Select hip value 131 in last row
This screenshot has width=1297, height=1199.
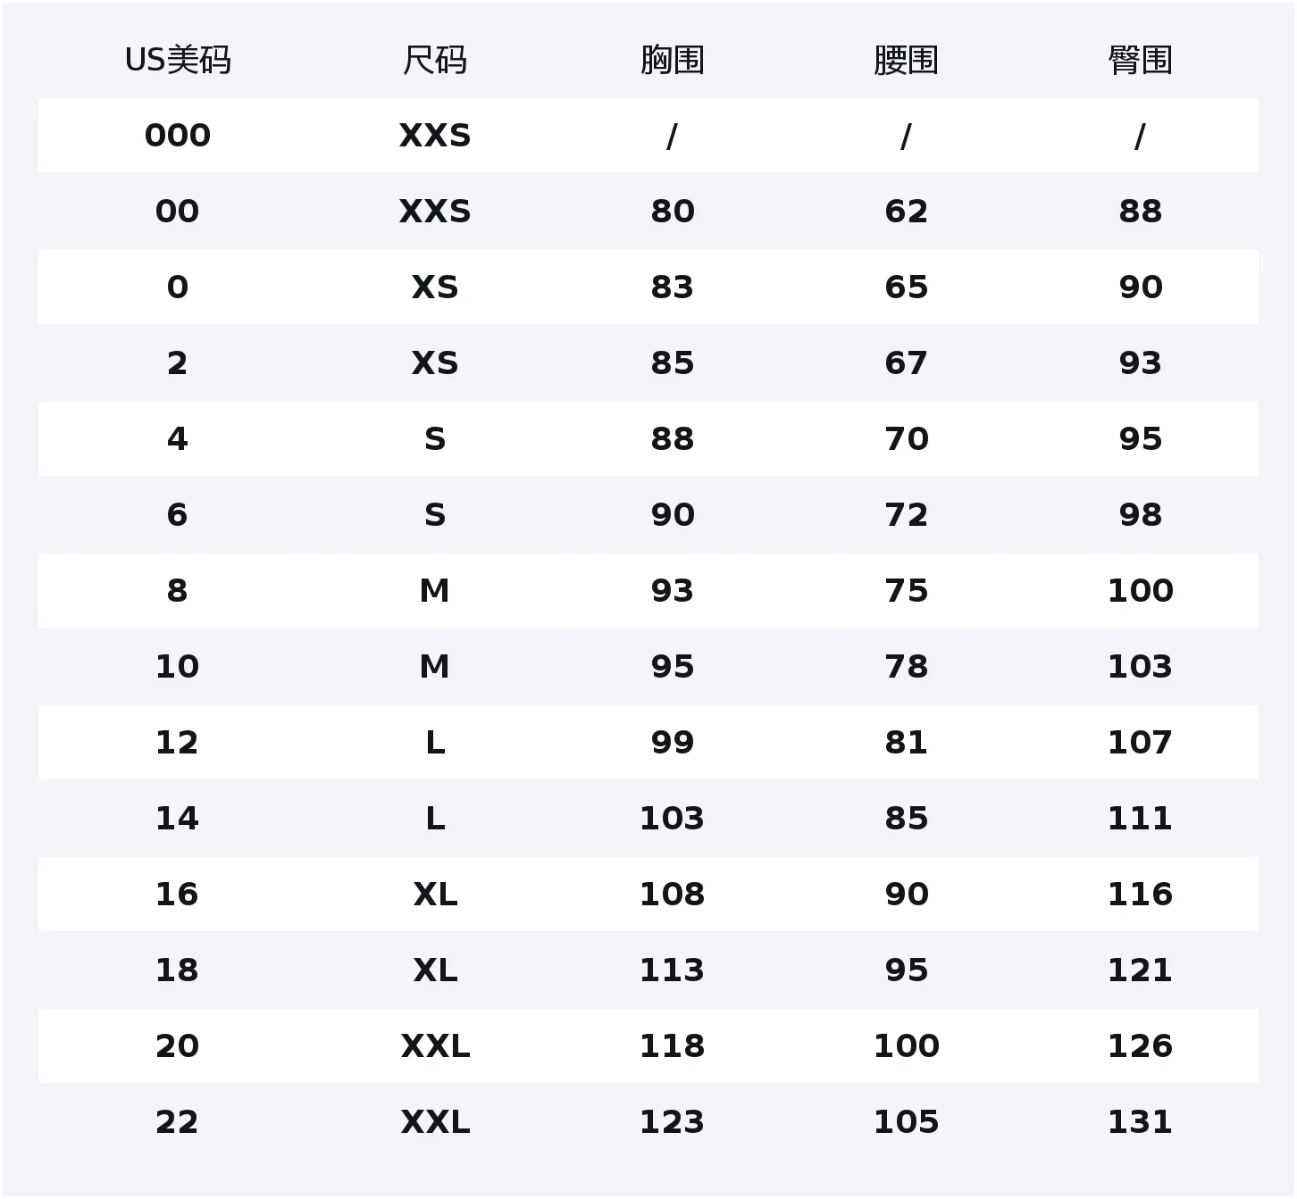(1140, 1122)
